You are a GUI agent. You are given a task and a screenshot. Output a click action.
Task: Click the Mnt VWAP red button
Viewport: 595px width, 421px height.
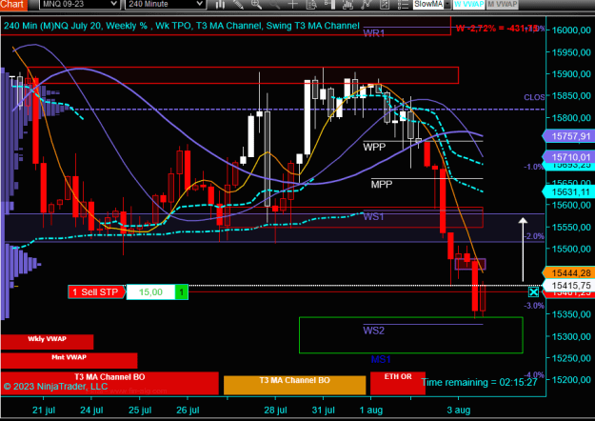69,360
